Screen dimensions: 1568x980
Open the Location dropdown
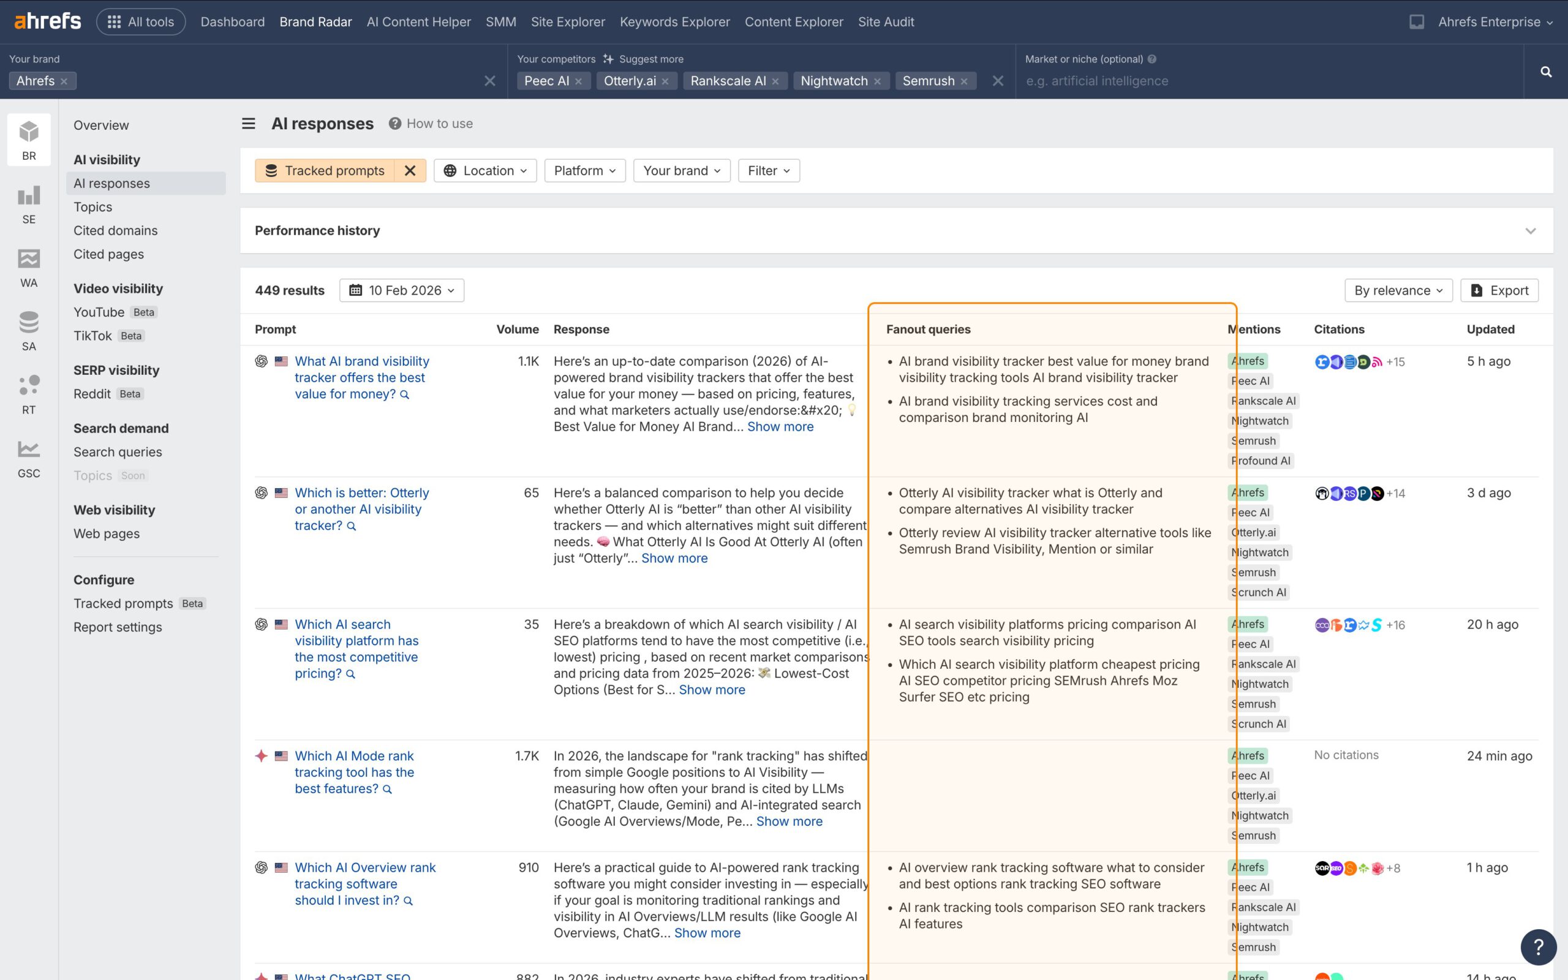pyautogui.click(x=484, y=170)
